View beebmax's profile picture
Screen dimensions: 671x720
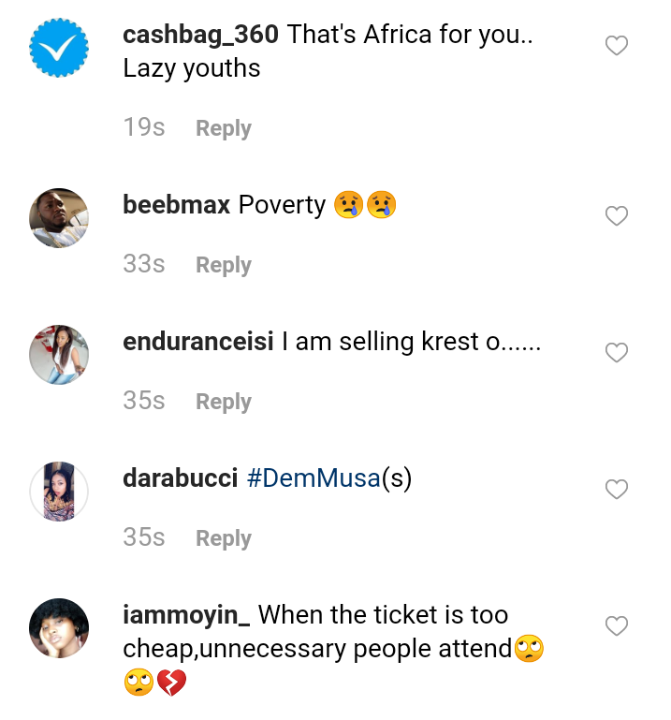click(x=59, y=218)
